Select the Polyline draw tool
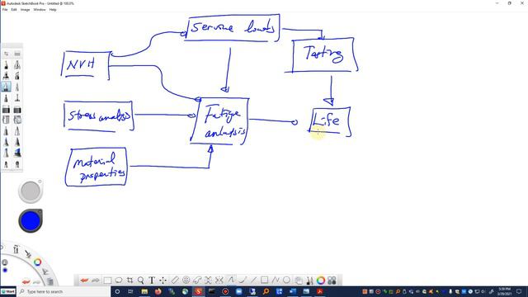 (276, 280)
